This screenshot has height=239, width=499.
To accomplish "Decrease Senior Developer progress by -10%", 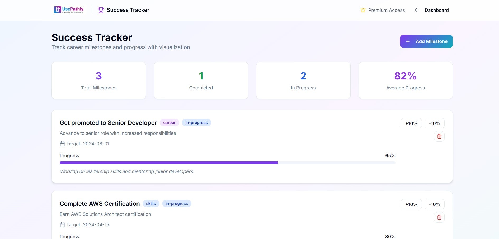I will click(434, 123).
